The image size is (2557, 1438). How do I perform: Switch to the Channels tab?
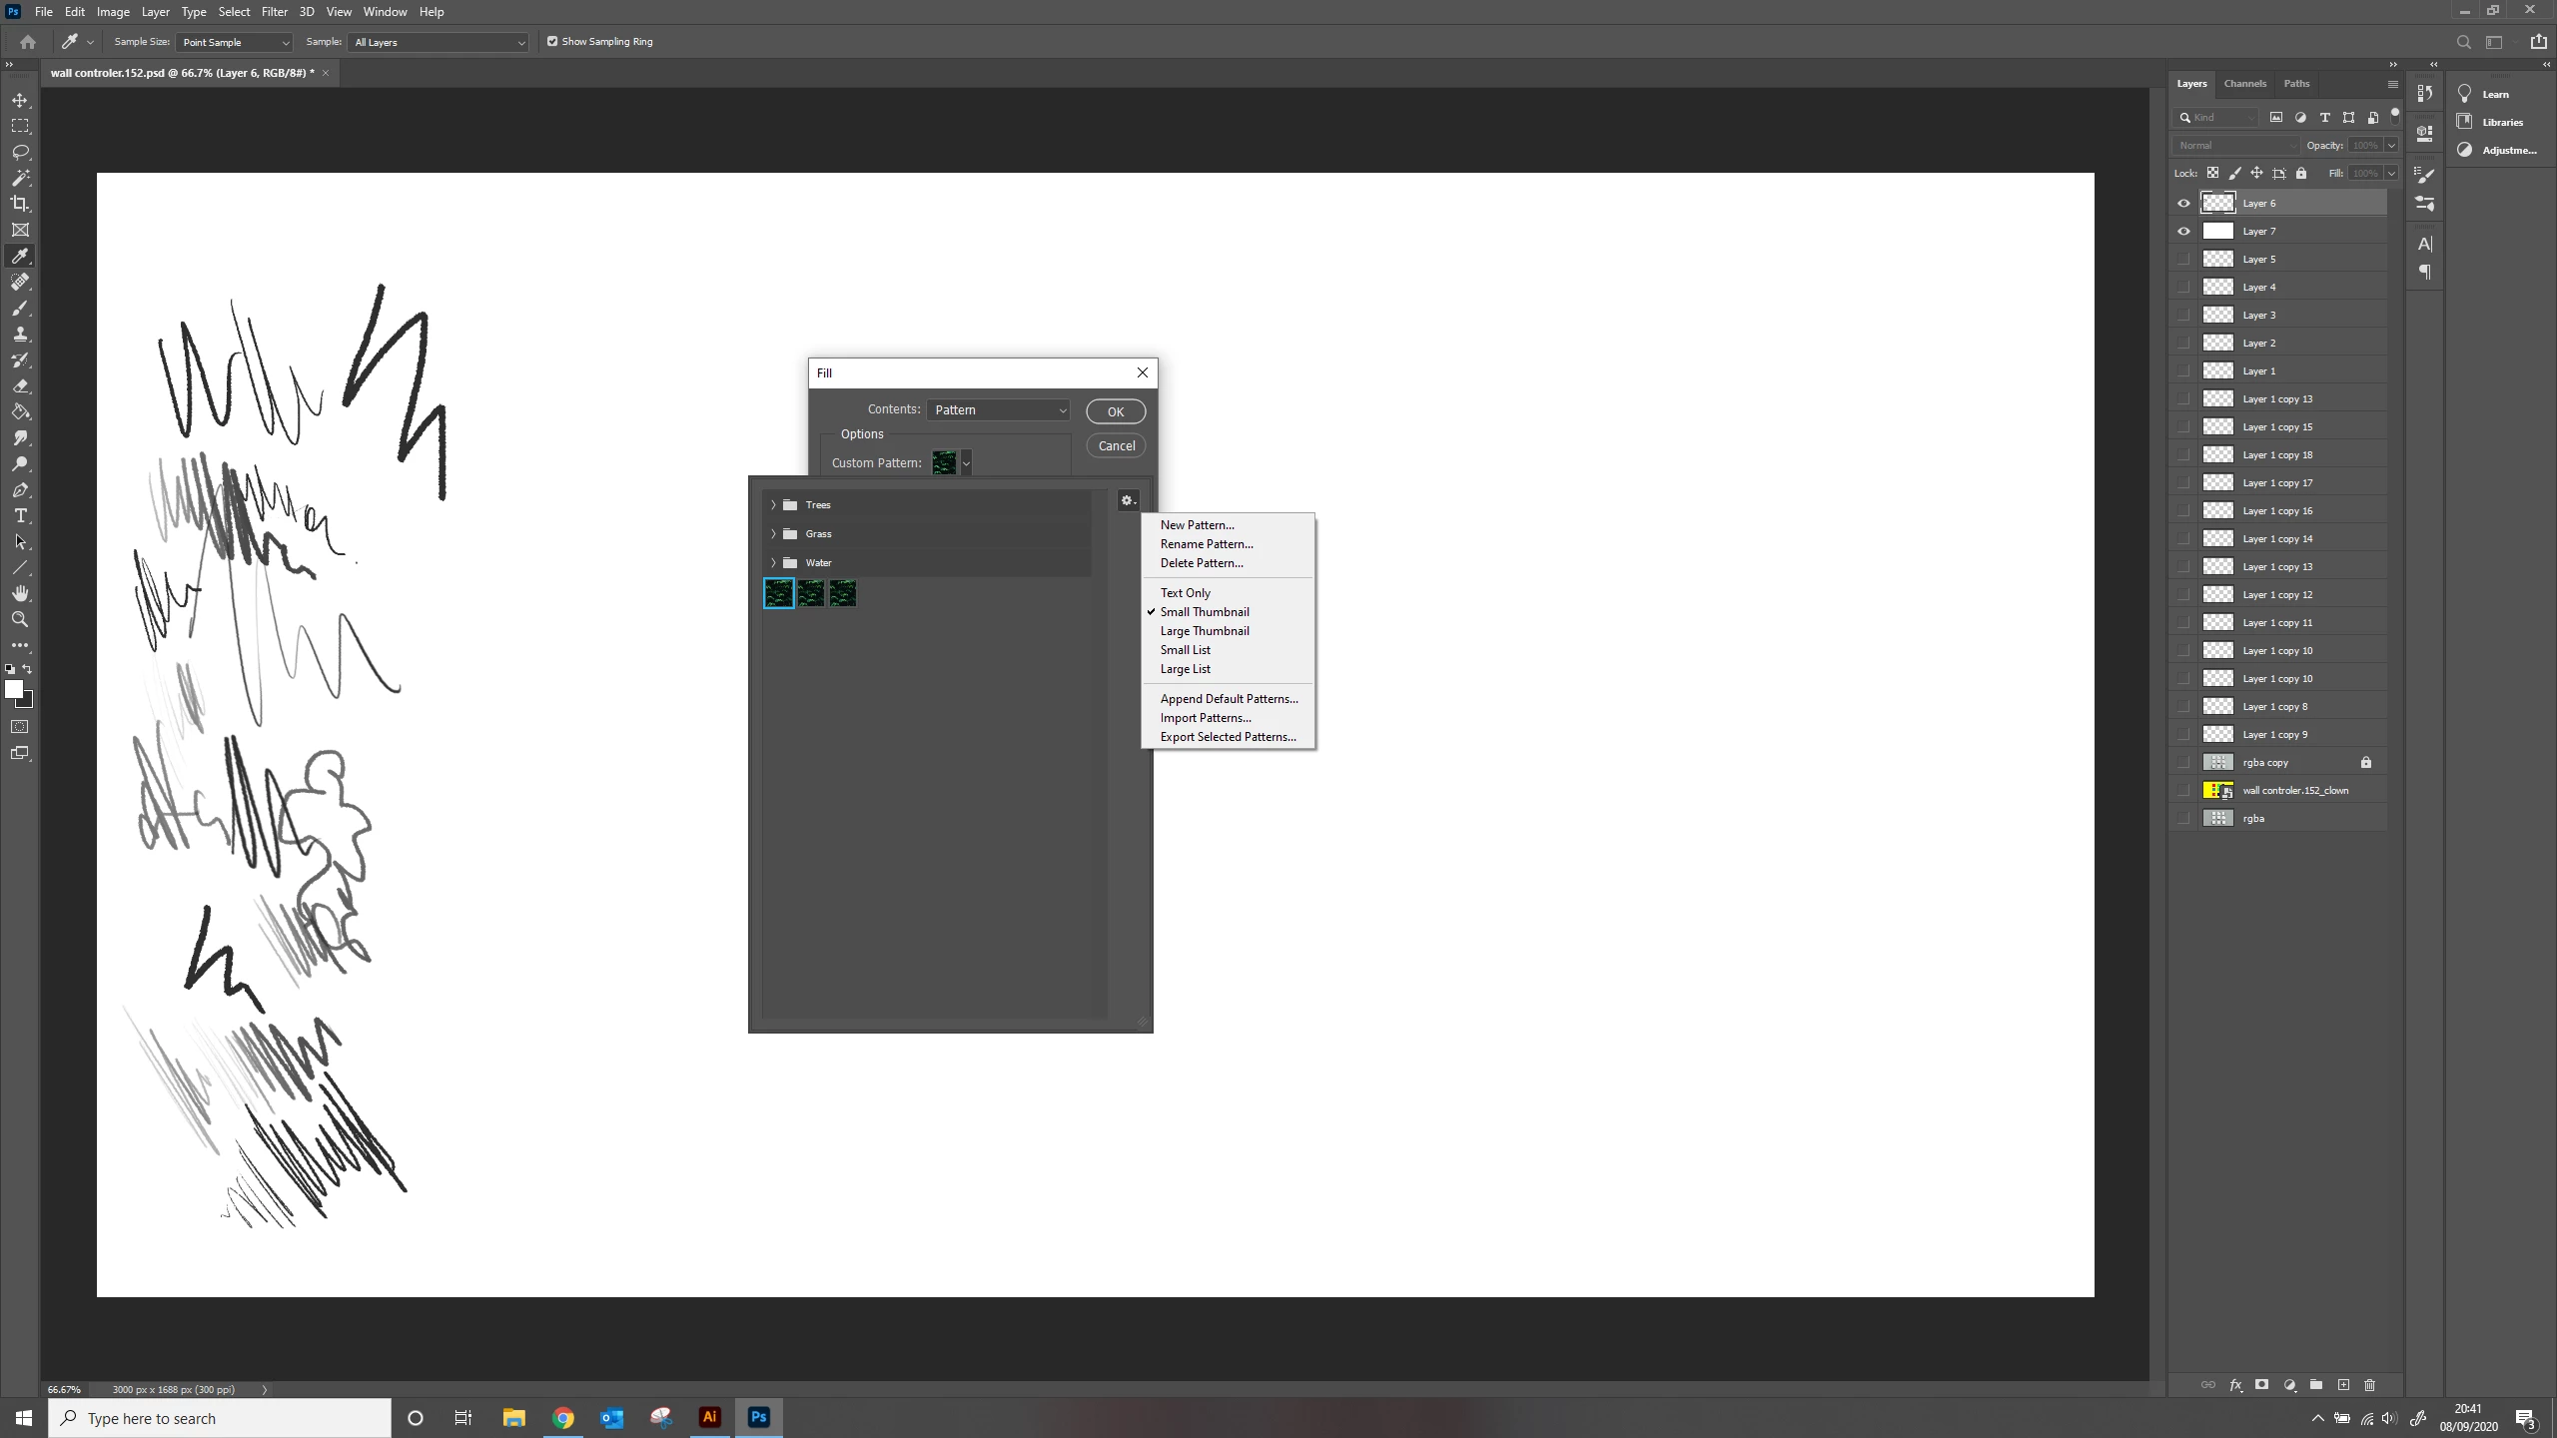2244,84
